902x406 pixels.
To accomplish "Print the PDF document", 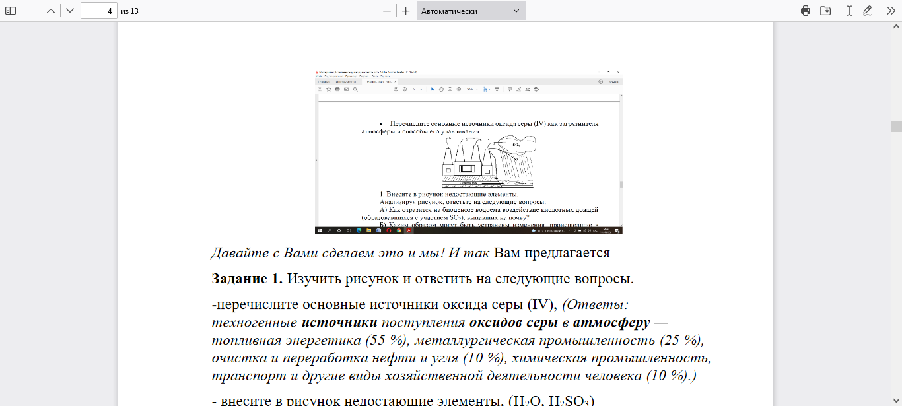I will (x=806, y=11).
